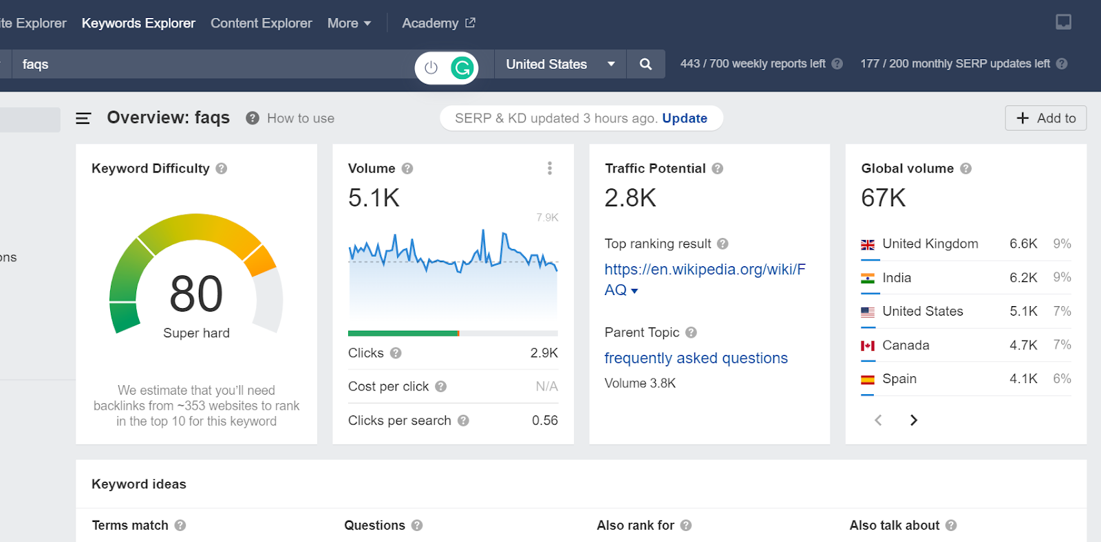Viewport: 1101px width, 542px height.
Task: Click the Global volume help icon
Action: tap(966, 169)
